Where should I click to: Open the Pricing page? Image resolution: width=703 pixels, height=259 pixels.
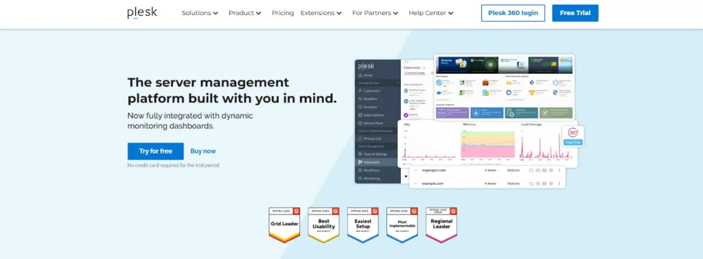coord(282,13)
